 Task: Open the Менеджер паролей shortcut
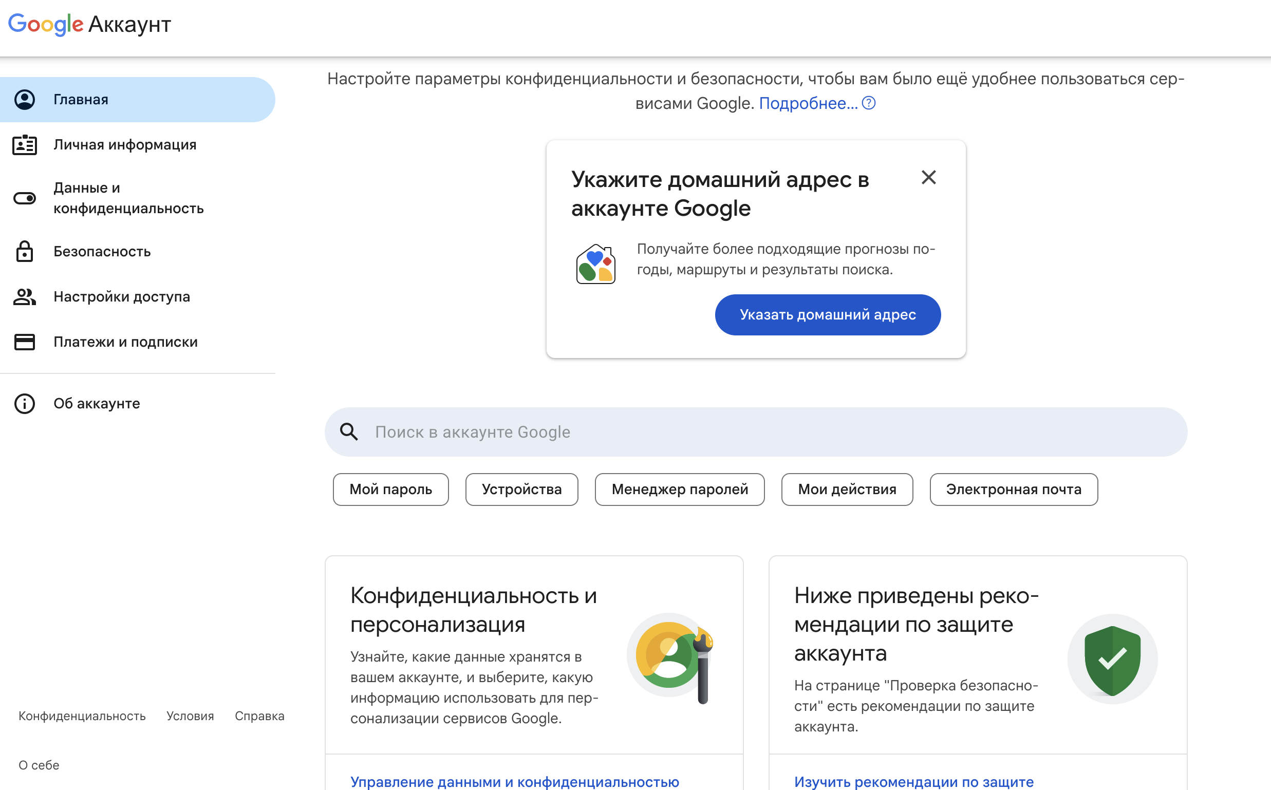click(x=679, y=490)
